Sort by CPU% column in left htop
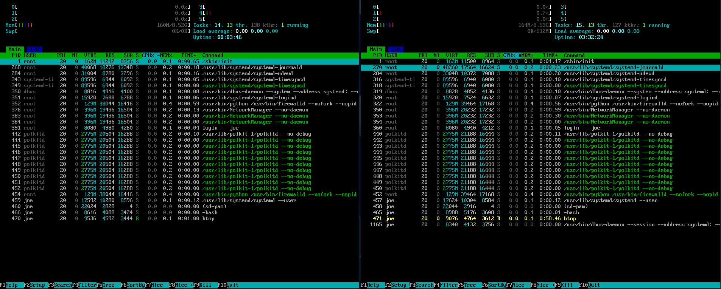This screenshot has height=289, width=721. click(x=148, y=56)
